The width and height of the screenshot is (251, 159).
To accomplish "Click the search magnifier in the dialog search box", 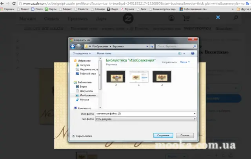I will 195,46.
